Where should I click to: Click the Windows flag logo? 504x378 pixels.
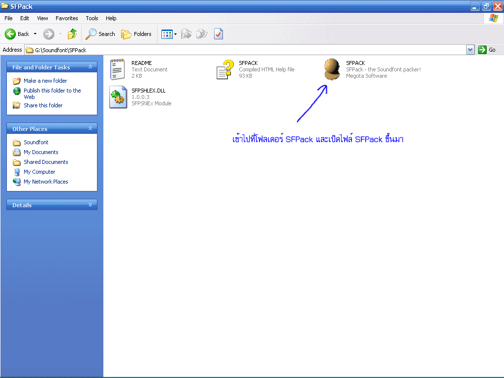[x=494, y=18]
